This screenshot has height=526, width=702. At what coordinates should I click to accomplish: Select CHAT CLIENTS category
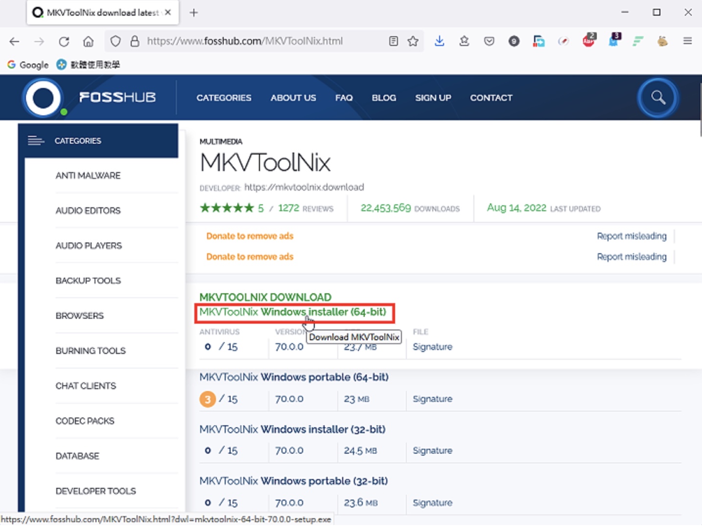coord(86,386)
